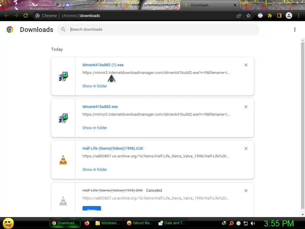Image resolution: width=305 pixels, height=229 pixels.
Task: Click the canceled Half-Life .BIN source URL
Action: click(155, 198)
